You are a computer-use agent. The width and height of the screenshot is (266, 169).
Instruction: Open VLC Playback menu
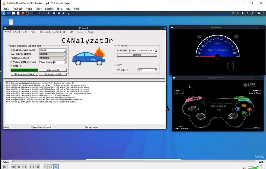pyautogui.click(x=18, y=9)
